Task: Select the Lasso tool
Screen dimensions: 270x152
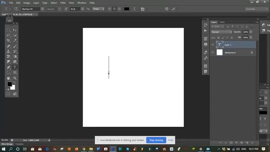Action: click(8, 35)
